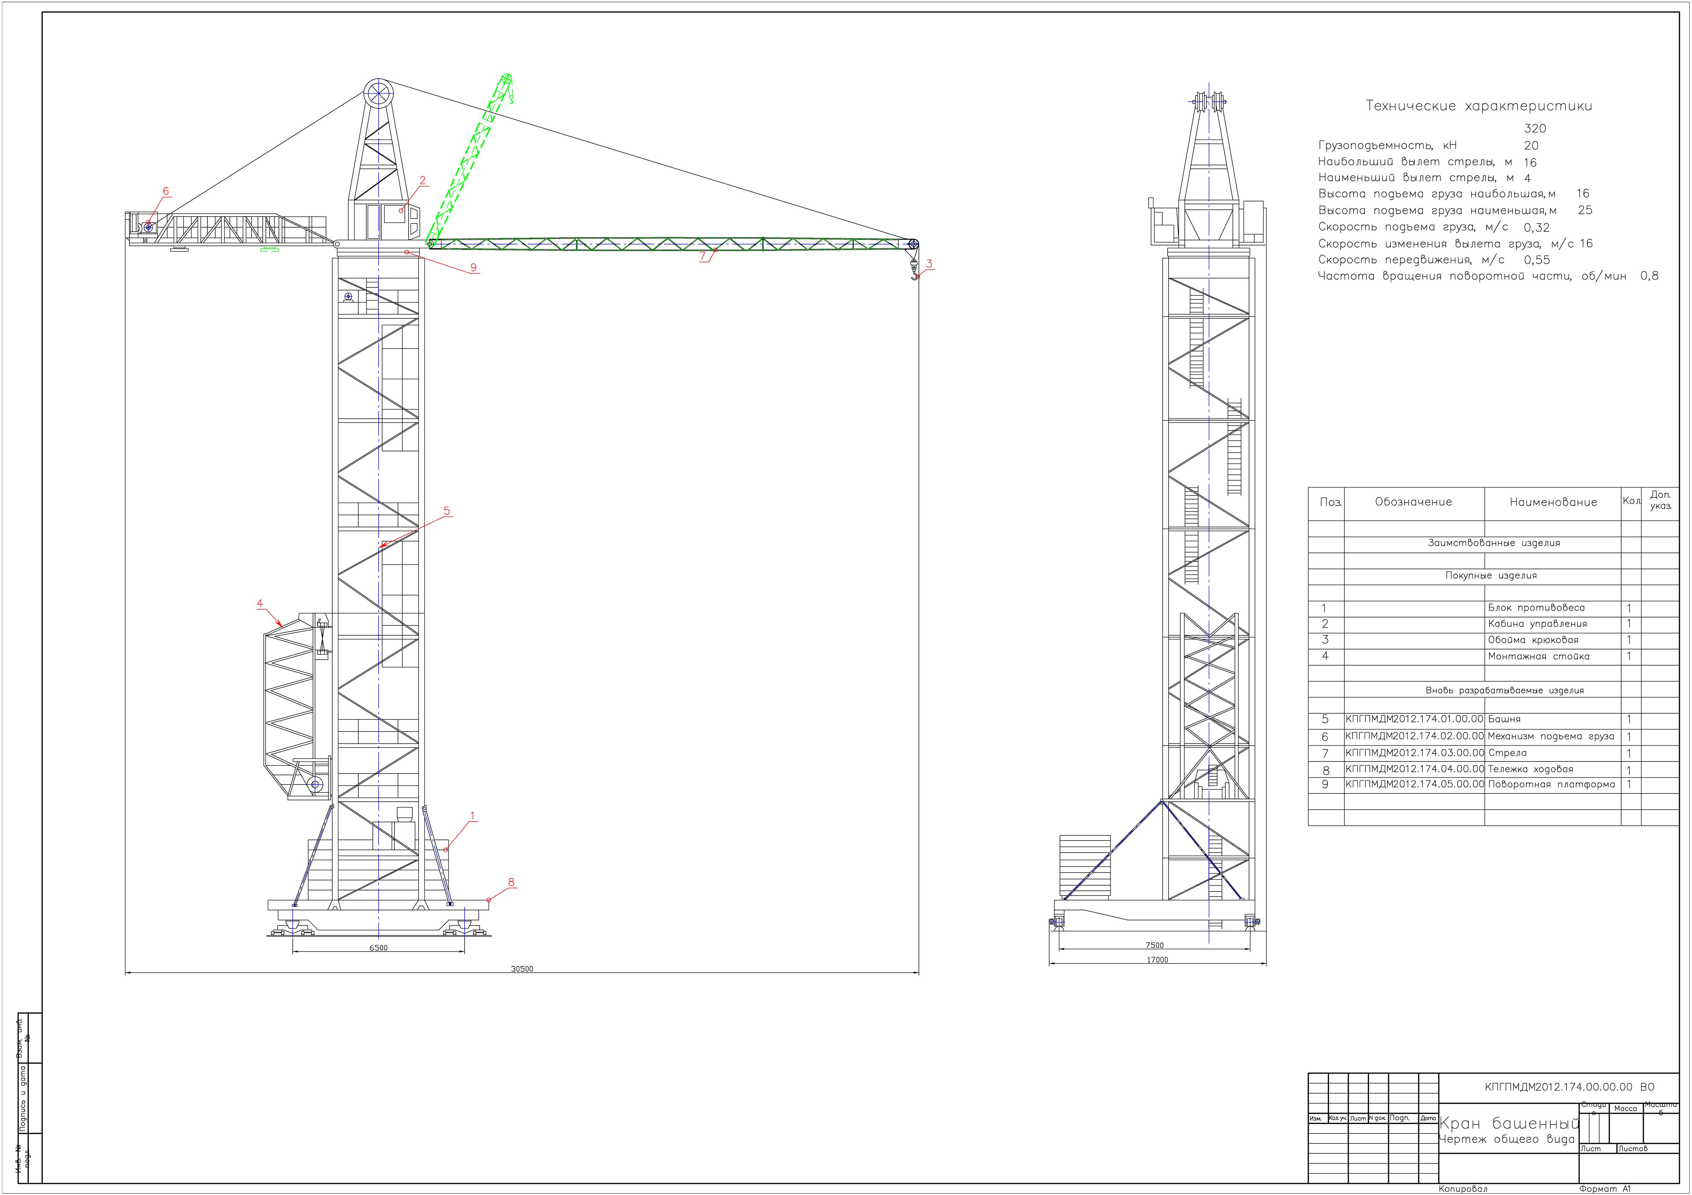The width and height of the screenshot is (1692, 1195).
Task: Click the 'Формат А1' label
Action: tap(1604, 1188)
